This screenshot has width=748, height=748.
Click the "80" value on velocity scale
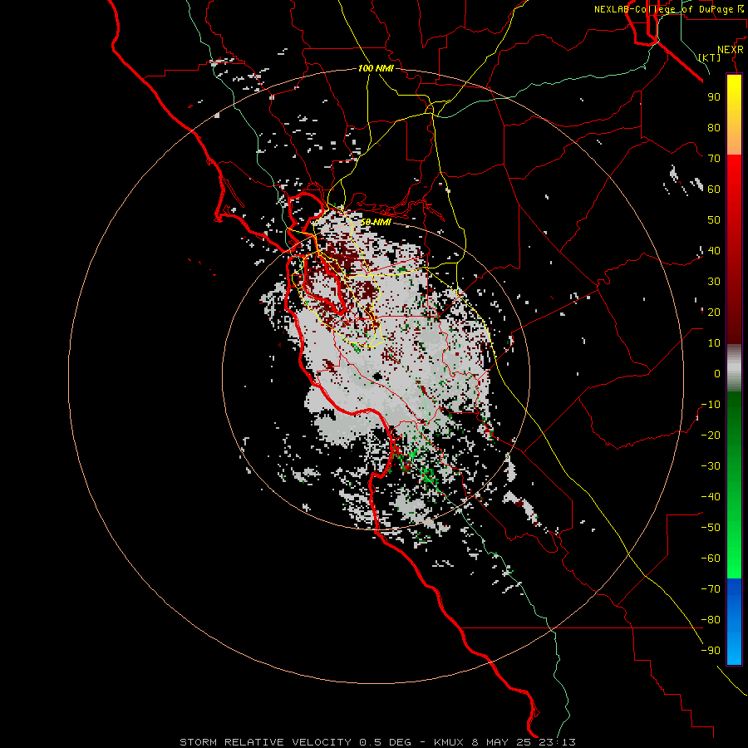tap(714, 128)
